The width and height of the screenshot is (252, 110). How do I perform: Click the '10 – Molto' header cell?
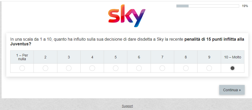[233, 57]
